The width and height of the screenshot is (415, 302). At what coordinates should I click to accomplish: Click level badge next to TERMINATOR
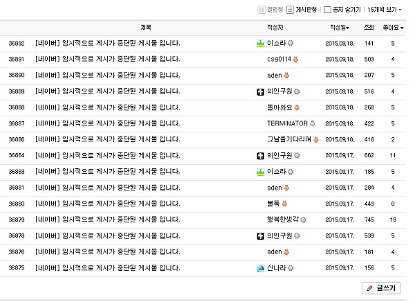pyautogui.click(x=312, y=123)
